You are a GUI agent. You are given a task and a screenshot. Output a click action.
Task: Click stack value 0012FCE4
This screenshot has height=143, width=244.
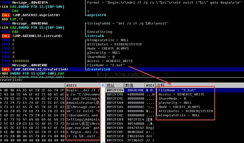pos(136,120)
